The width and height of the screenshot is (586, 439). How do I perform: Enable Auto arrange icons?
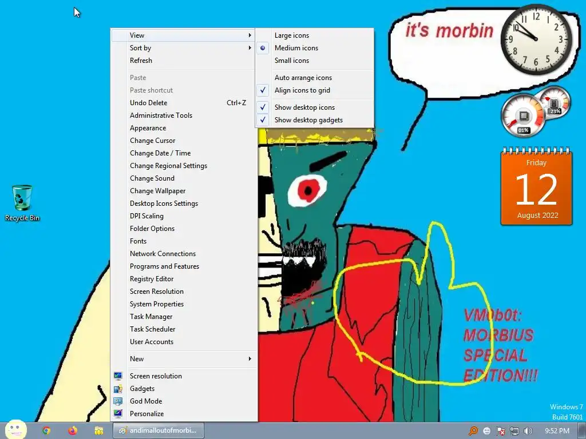click(314, 78)
